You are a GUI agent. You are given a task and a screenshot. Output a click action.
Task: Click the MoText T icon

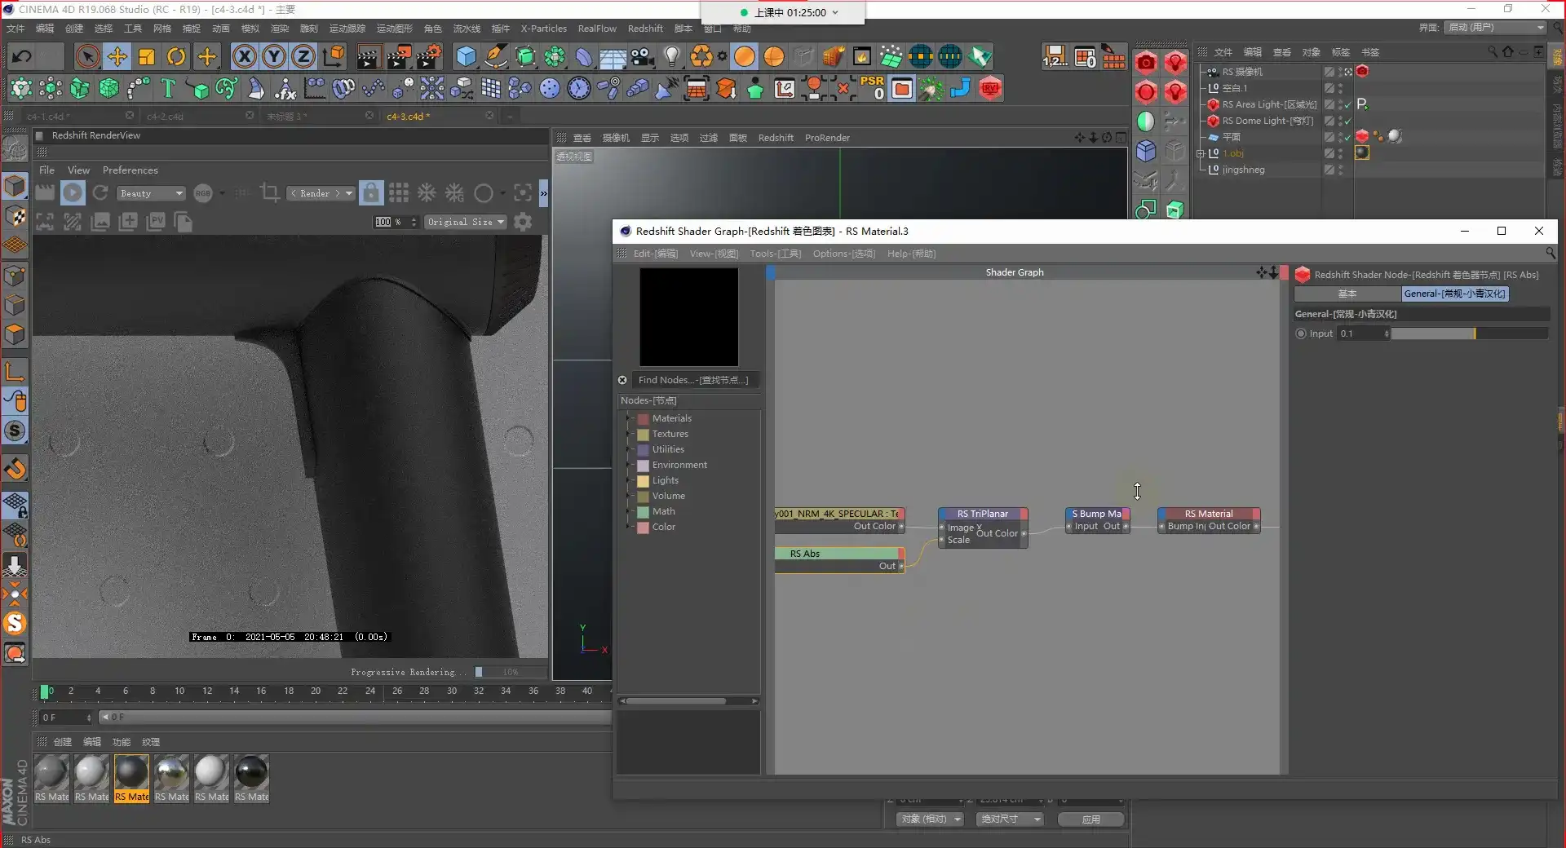coord(168,88)
